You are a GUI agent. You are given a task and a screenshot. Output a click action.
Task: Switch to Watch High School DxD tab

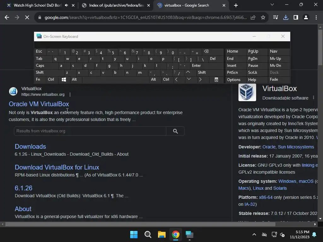[x=37, y=5]
